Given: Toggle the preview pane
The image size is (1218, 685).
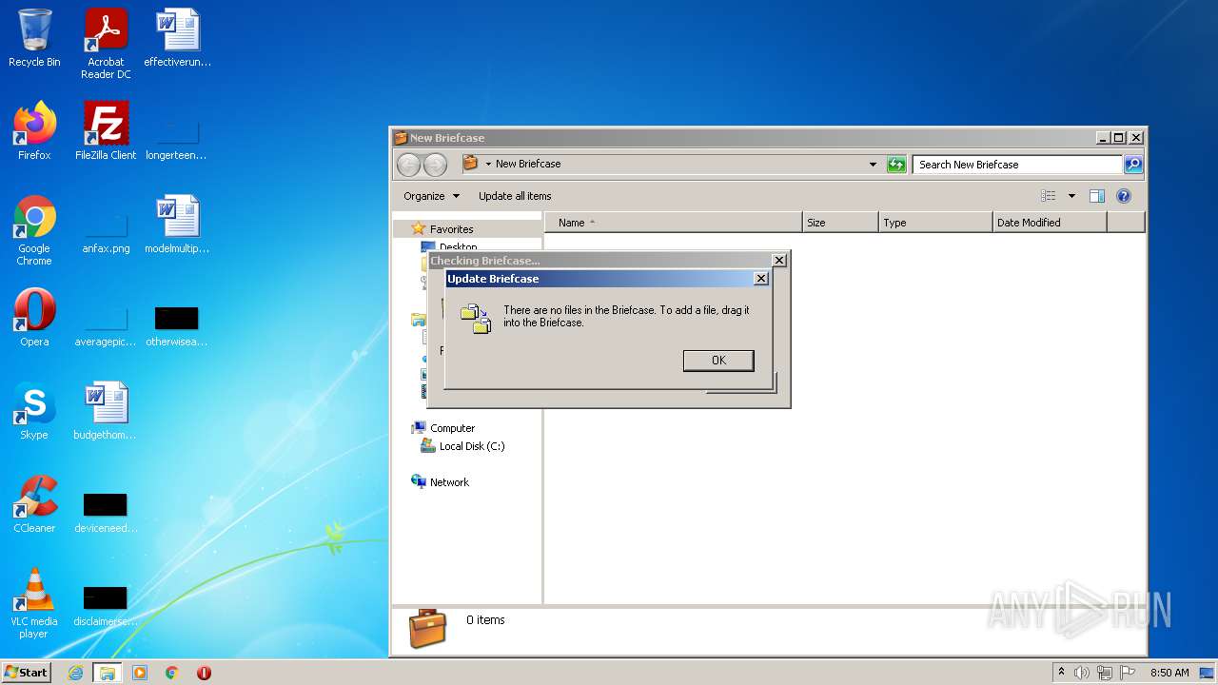Looking at the screenshot, I should click(1097, 196).
